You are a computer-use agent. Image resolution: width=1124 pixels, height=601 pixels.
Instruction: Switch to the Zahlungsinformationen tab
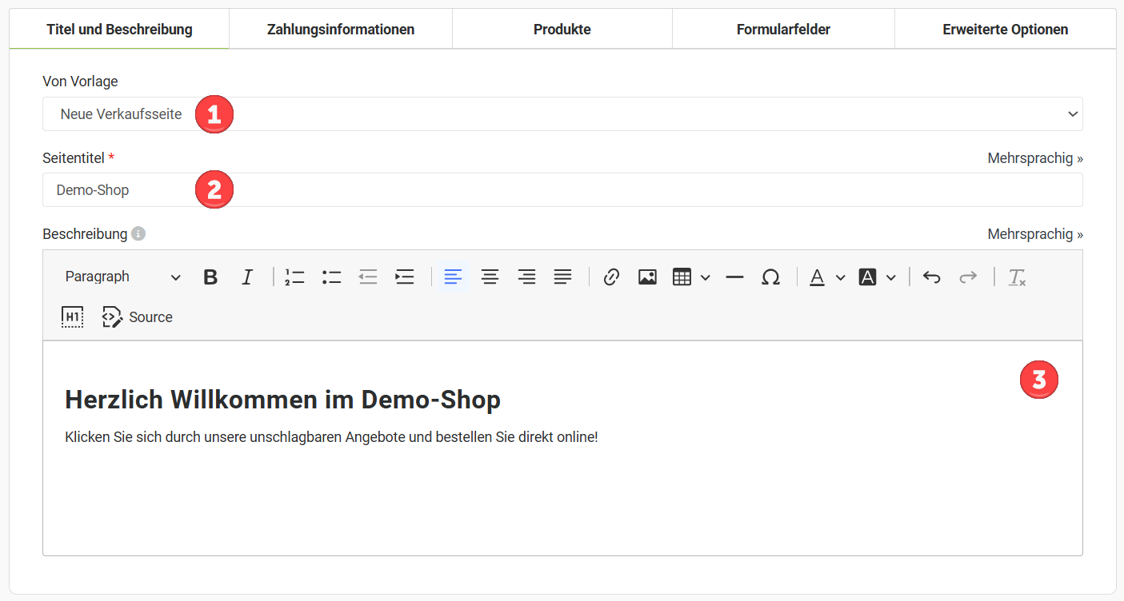341,30
